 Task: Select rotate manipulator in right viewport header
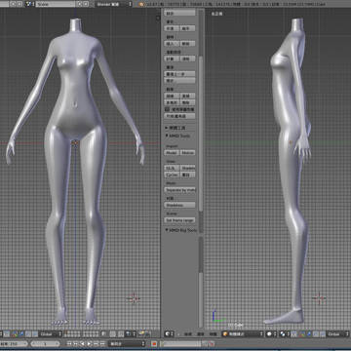tap(316, 333)
